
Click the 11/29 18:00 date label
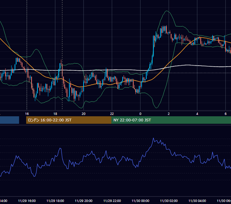55,201
